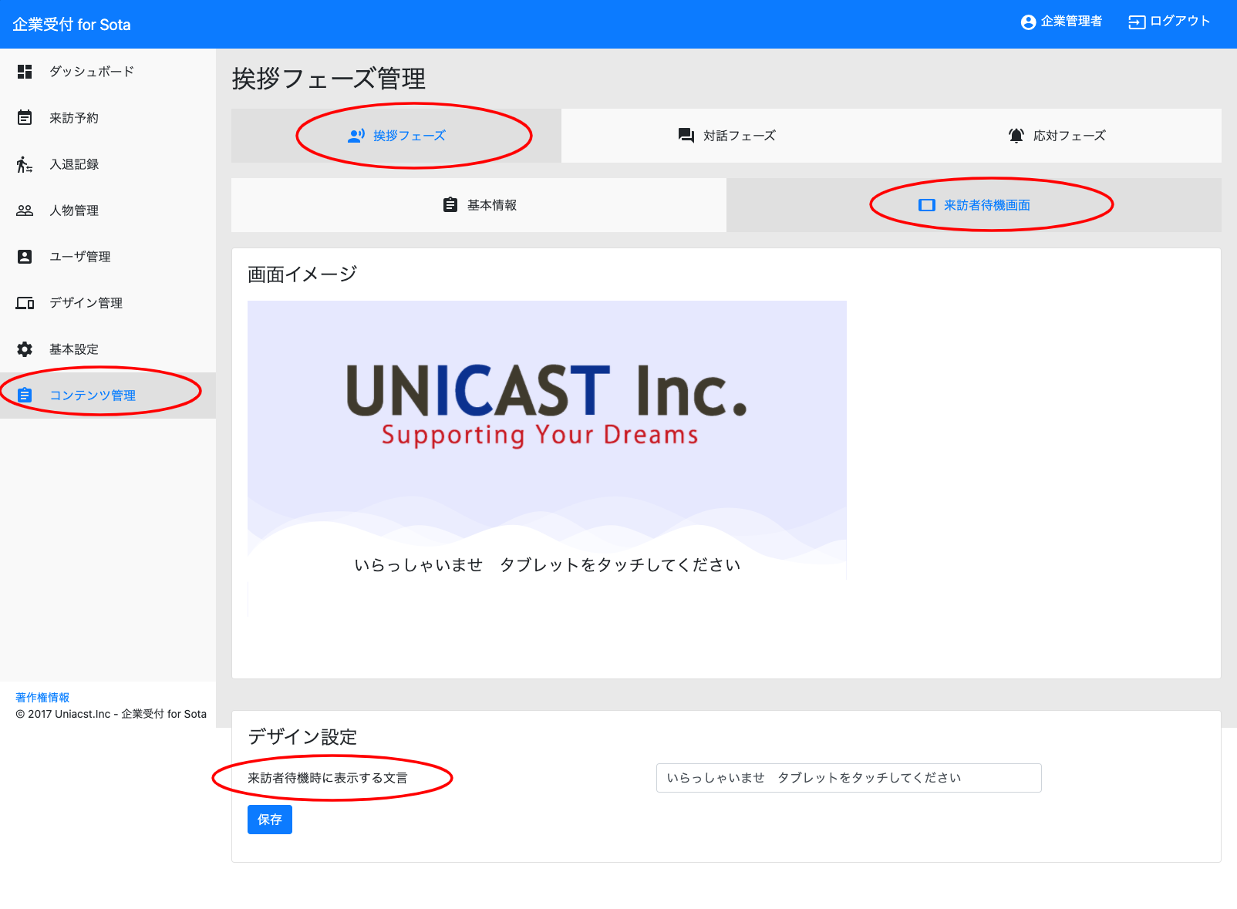
Task: Click the 基本設定 gear icon
Action: [25, 349]
